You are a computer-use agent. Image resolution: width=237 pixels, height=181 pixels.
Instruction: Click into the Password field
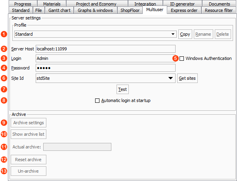[x=105, y=68]
